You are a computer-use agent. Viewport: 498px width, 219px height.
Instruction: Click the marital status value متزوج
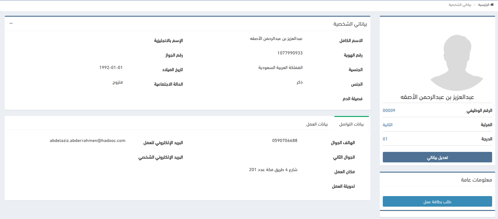pyautogui.click(x=118, y=82)
